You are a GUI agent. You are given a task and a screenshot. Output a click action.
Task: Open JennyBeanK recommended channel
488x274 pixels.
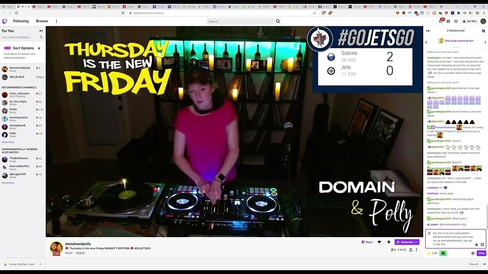(x=23, y=127)
